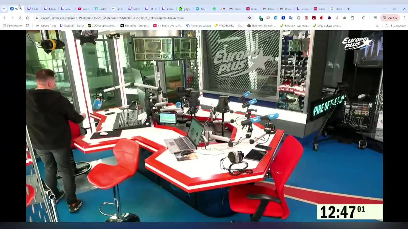Open the media controls playlist icon
Image resolution: width=408 pixels, height=229 pixels.
click(375, 18)
